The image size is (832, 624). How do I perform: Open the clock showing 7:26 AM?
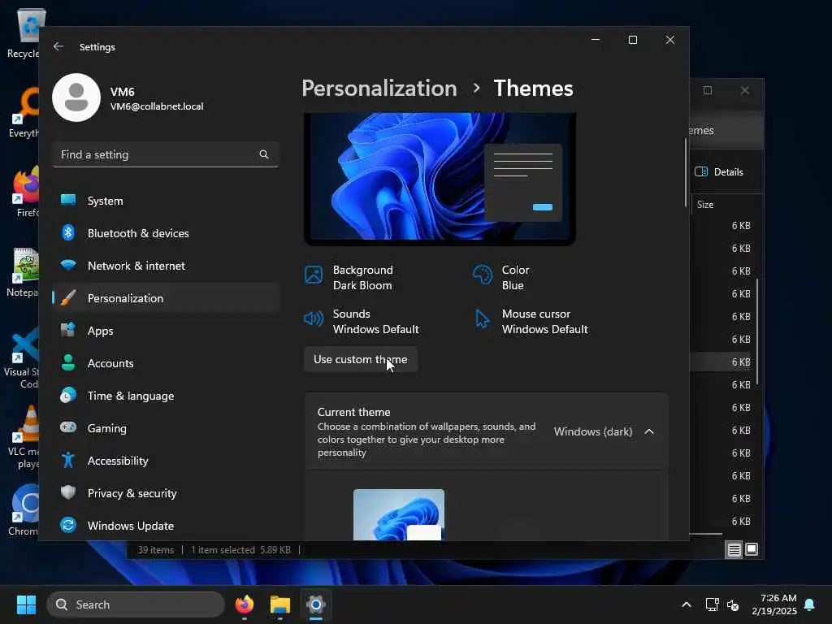[774, 604]
